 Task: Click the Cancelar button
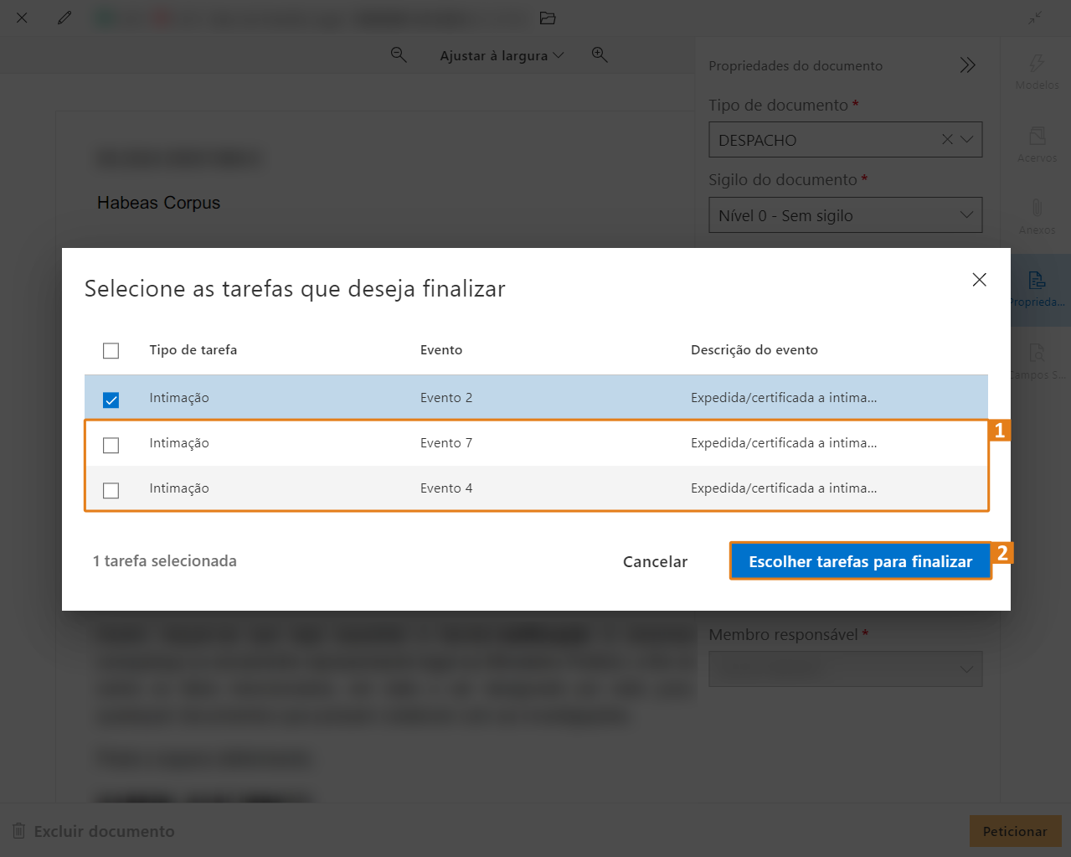click(655, 561)
